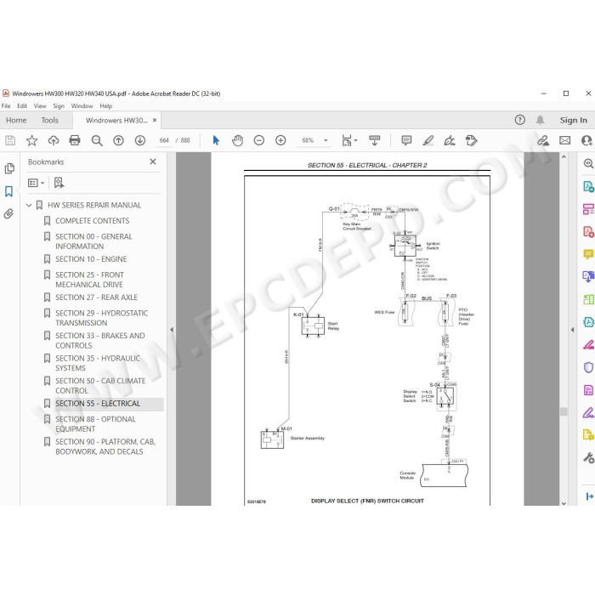Zoom out with minus button
The width and height of the screenshot is (595, 595).
258,140
